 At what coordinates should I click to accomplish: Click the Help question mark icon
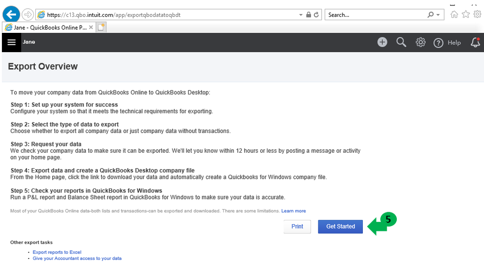tap(438, 43)
